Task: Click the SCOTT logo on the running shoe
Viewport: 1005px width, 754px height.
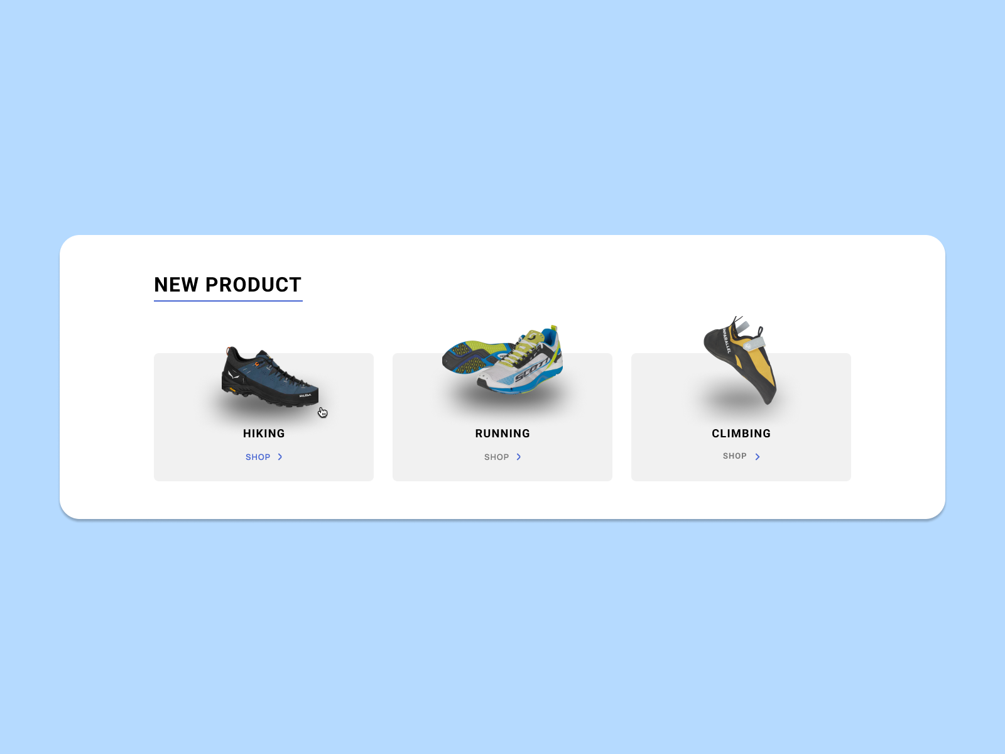Action: click(531, 371)
